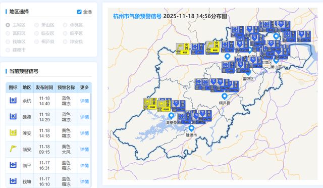Click the yellow gale flag icon in the 临安 row
This screenshot has height=188, width=323.
point(13,149)
